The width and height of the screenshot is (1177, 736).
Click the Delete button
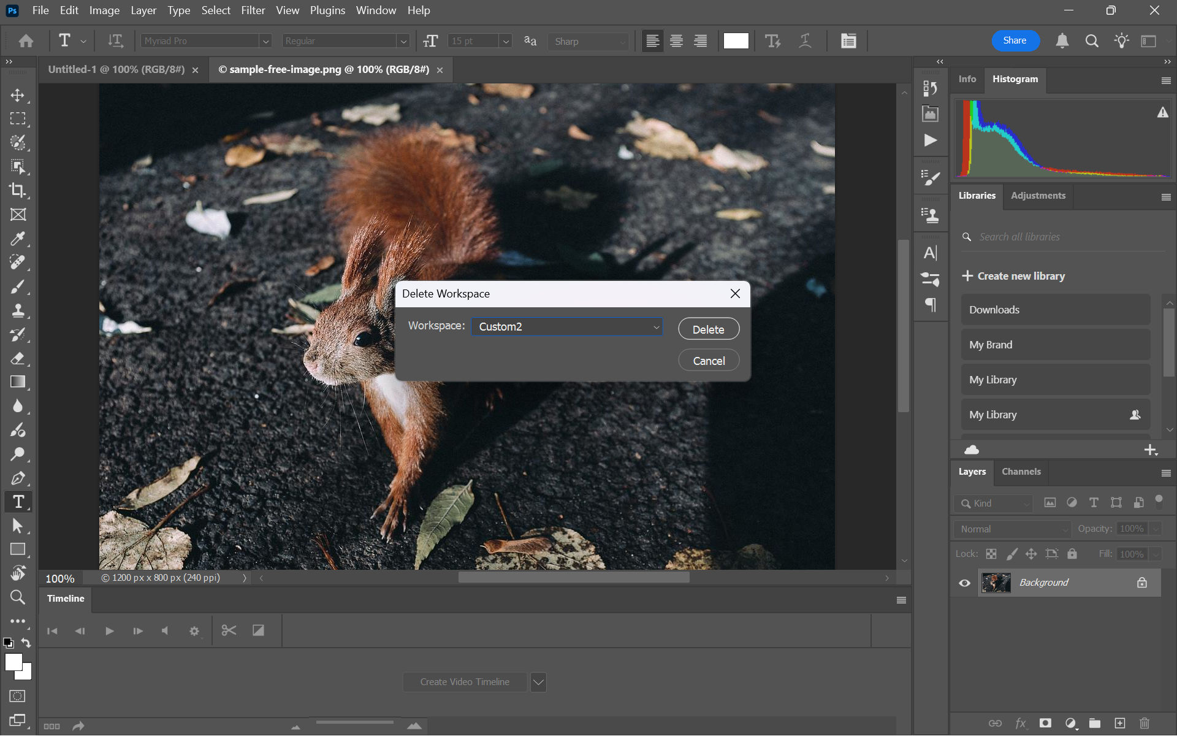point(708,329)
